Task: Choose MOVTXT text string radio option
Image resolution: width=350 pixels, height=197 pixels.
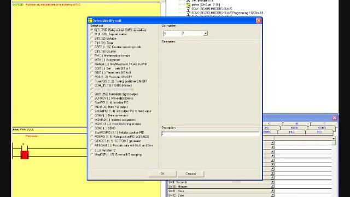Action: 92,124
